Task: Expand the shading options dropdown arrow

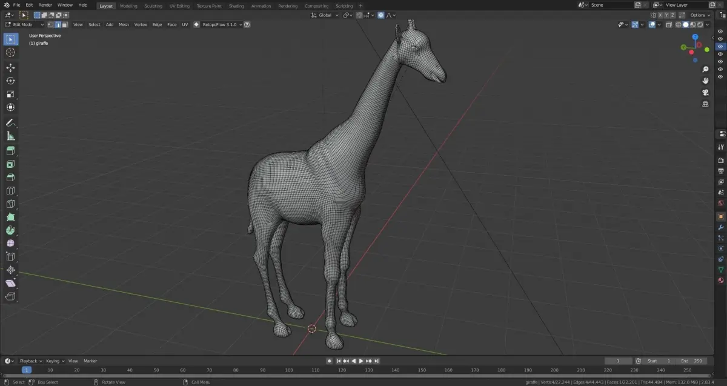Action: click(x=707, y=25)
